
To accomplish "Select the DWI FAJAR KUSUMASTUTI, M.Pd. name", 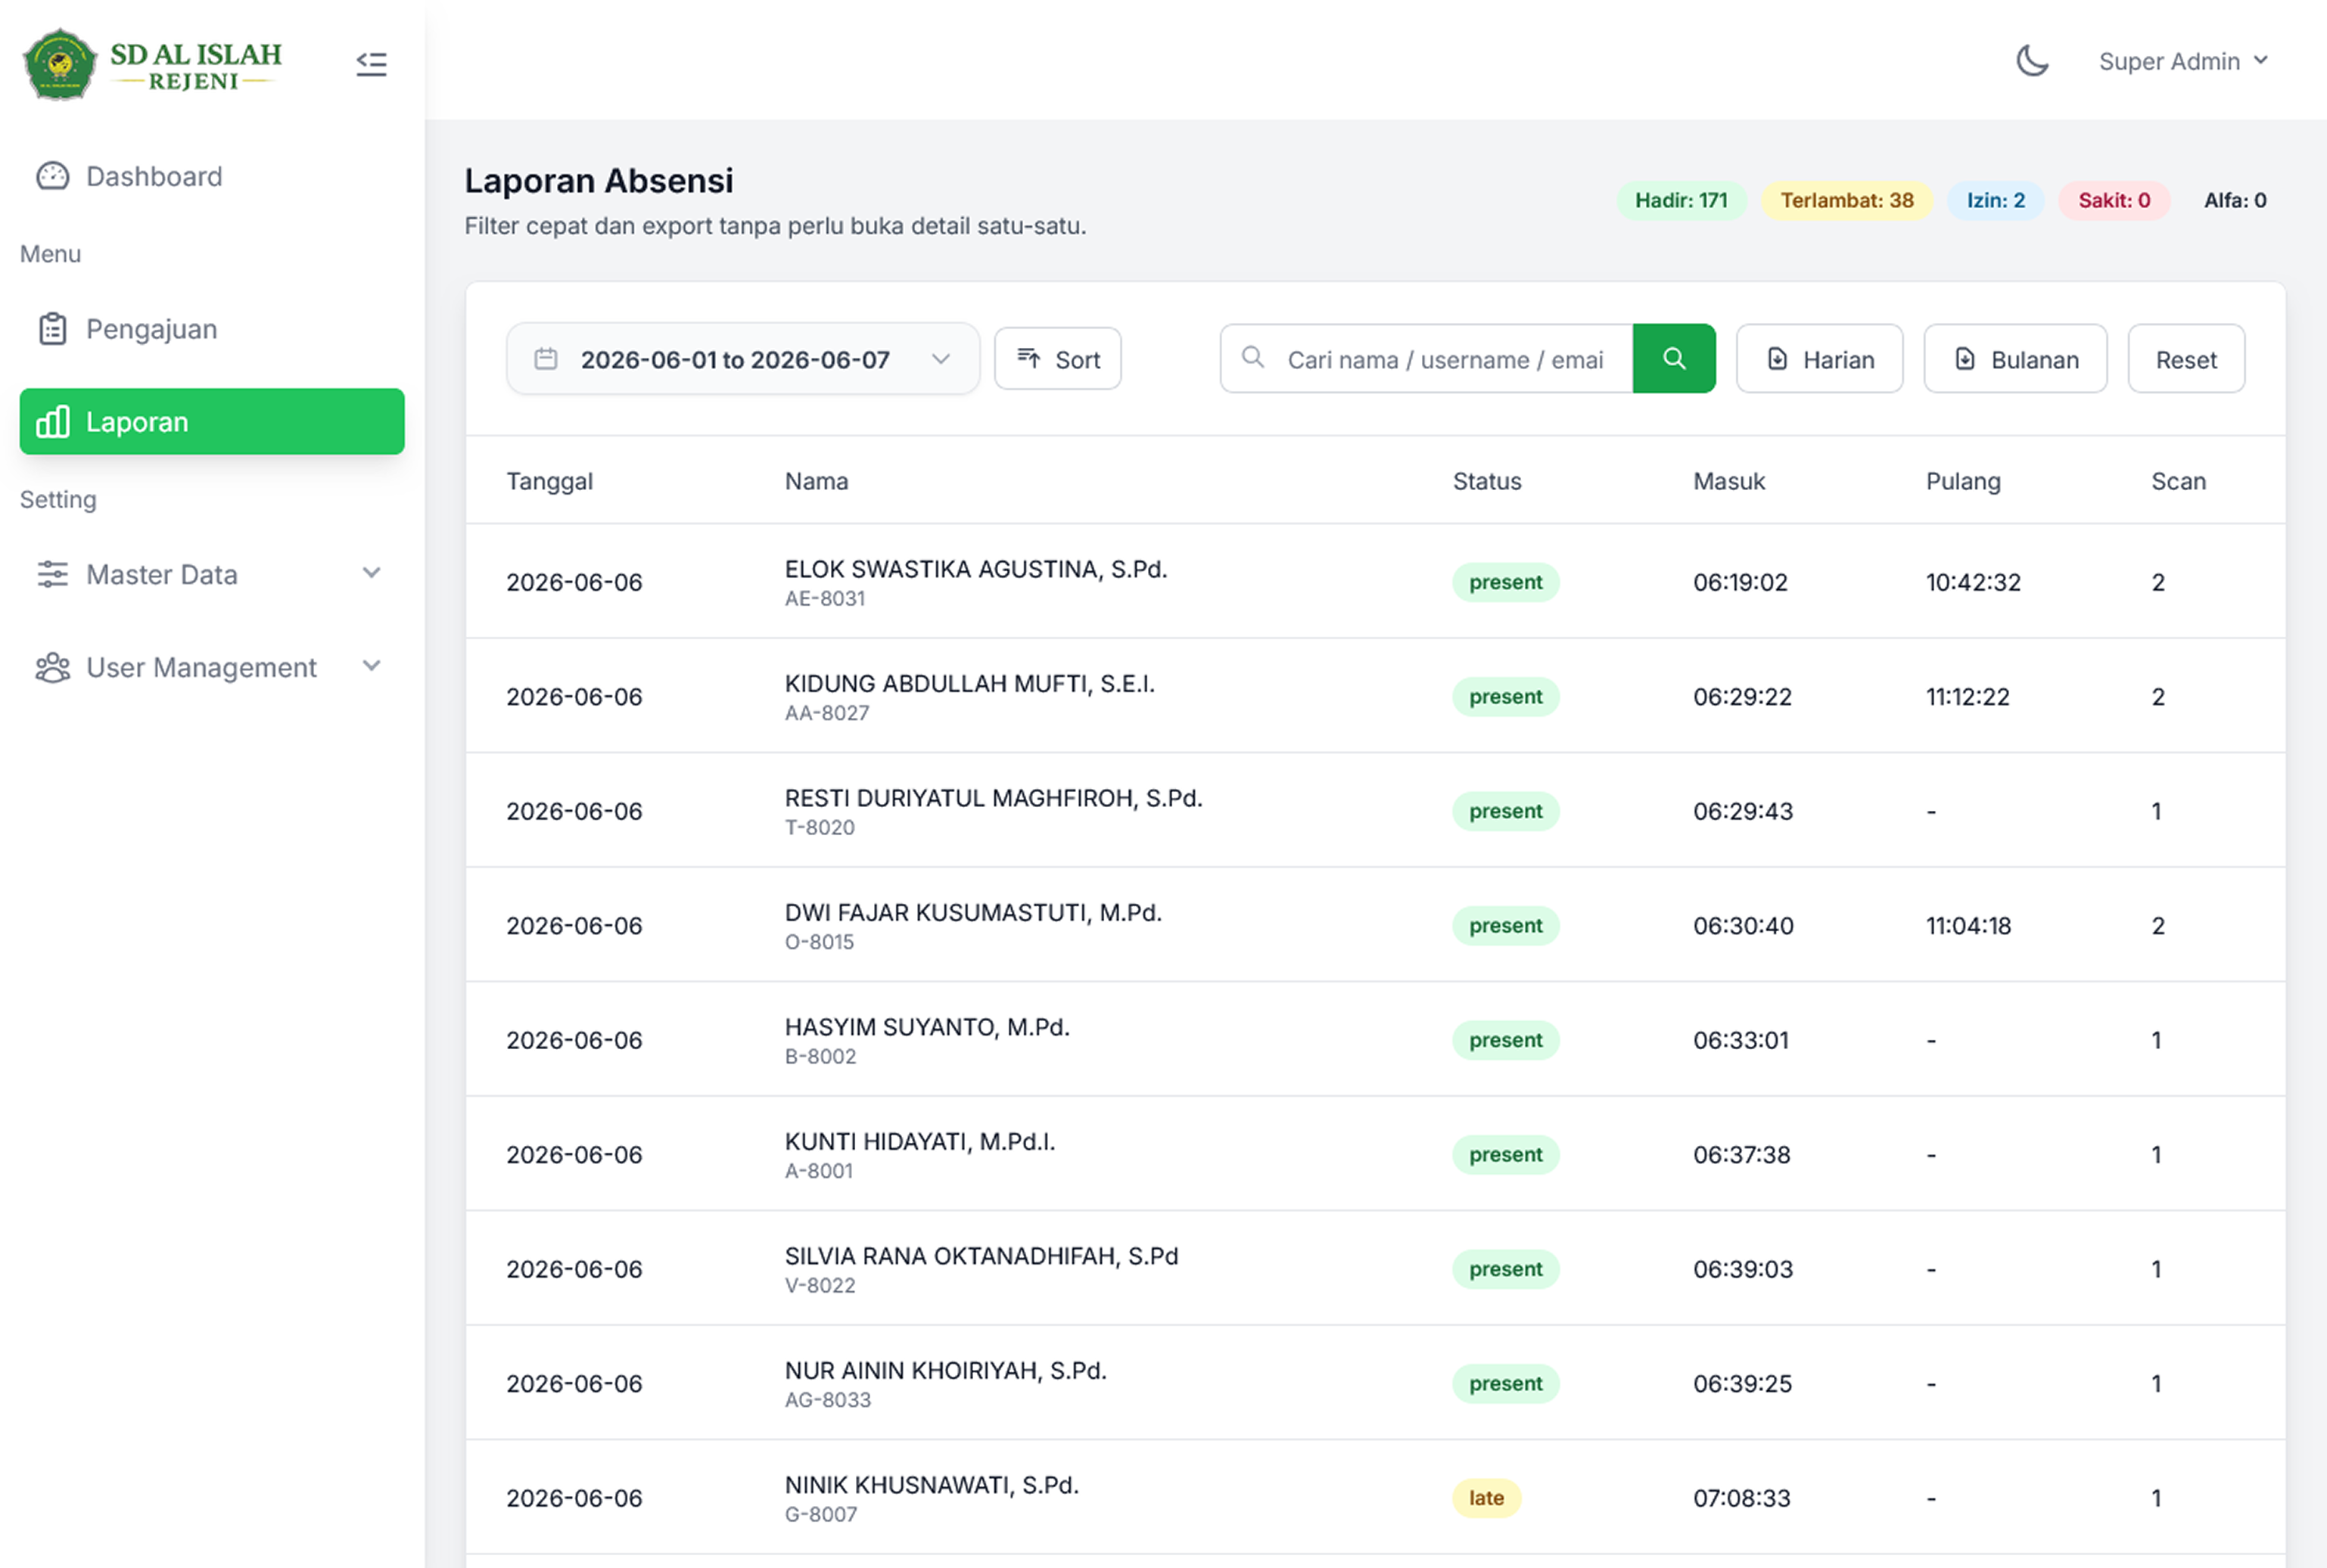I will tap(973, 913).
